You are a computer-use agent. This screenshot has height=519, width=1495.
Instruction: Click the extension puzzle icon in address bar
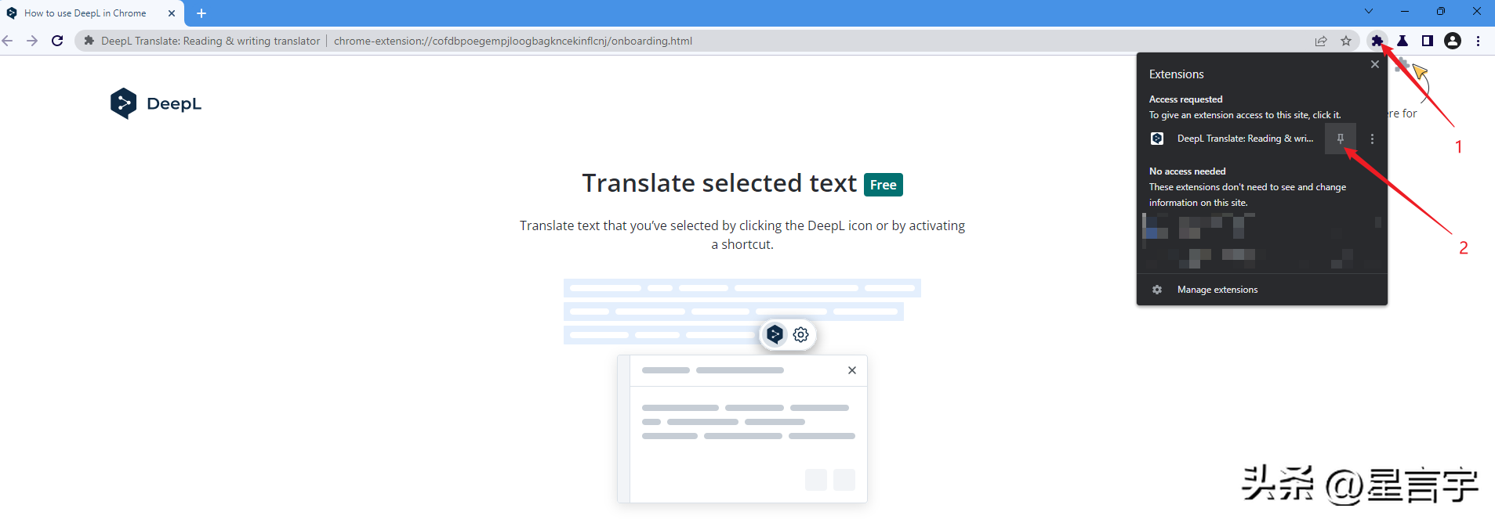click(x=89, y=41)
